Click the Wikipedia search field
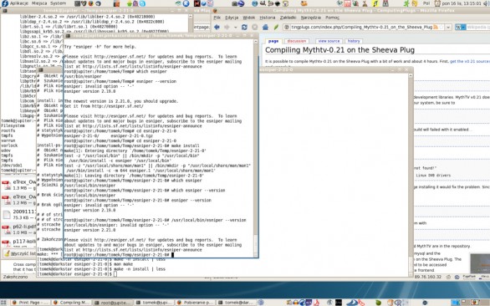The image size is (490, 306). coord(477,28)
